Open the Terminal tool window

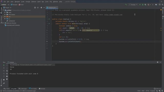[42, 89]
